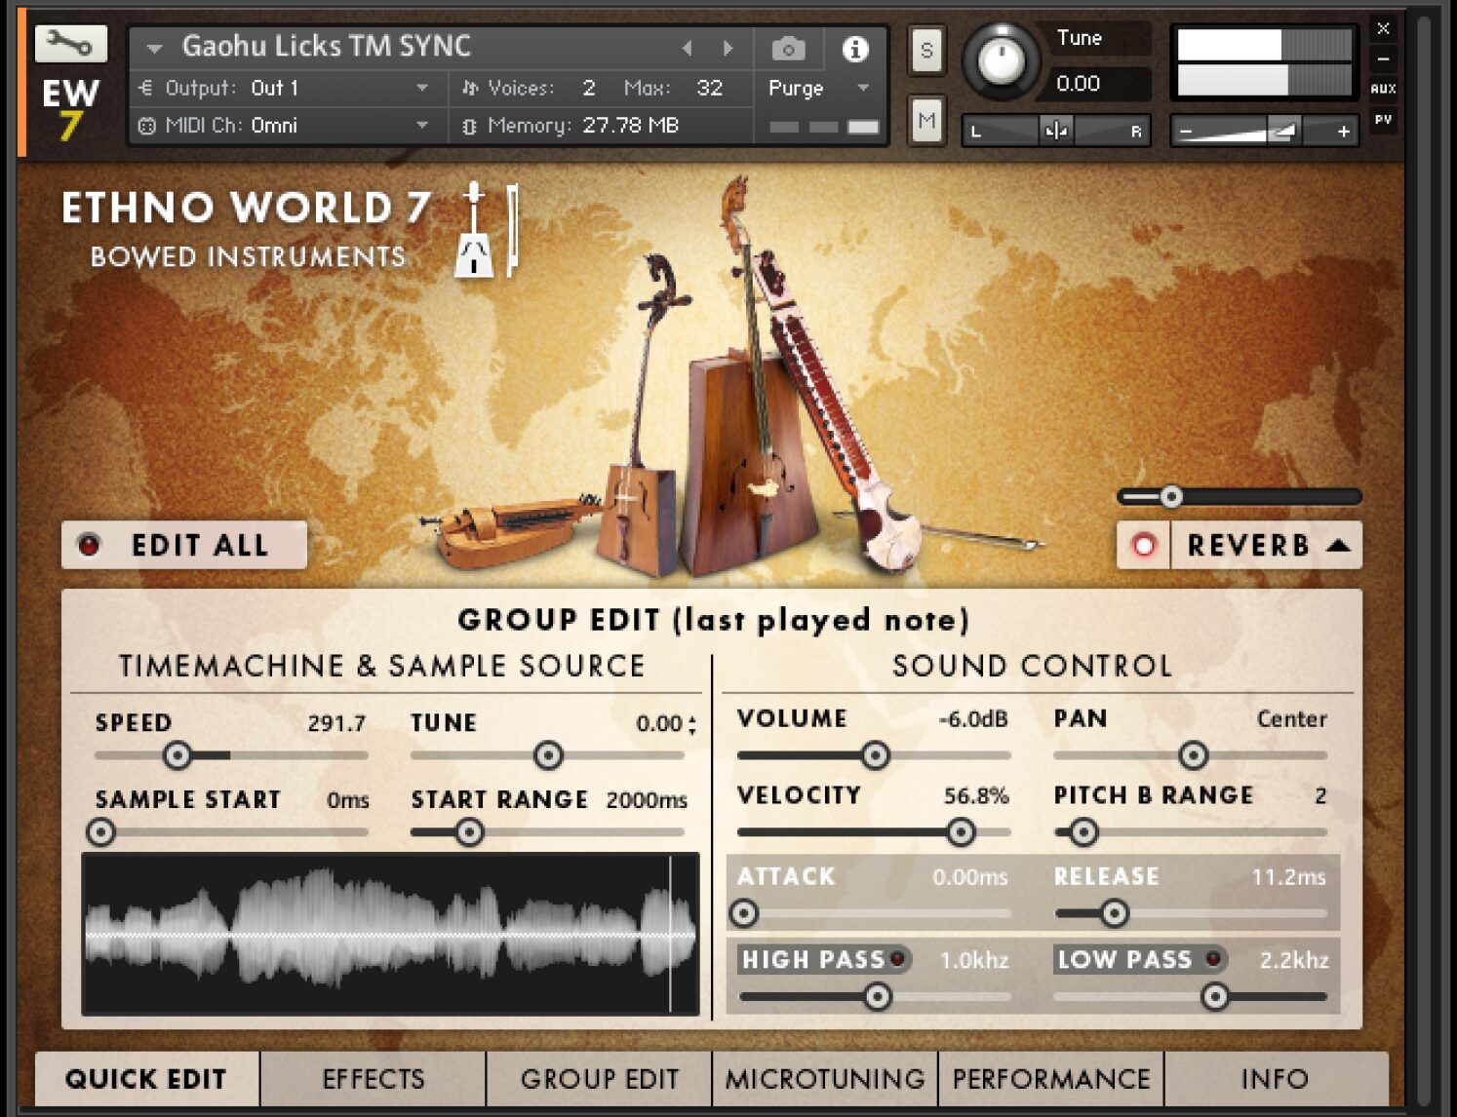The height and width of the screenshot is (1117, 1457).
Task: Adjust the TUNE value stepper arrows
Action: (692, 724)
